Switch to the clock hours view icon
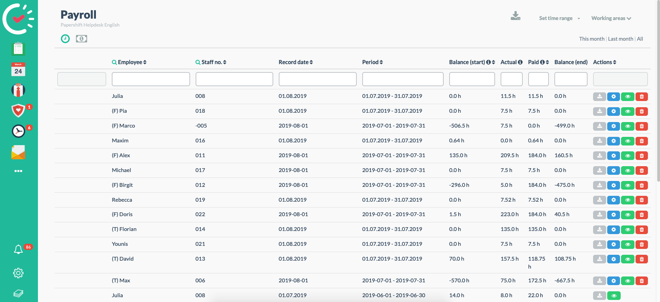This screenshot has height=302, width=660. pos(65,39)
